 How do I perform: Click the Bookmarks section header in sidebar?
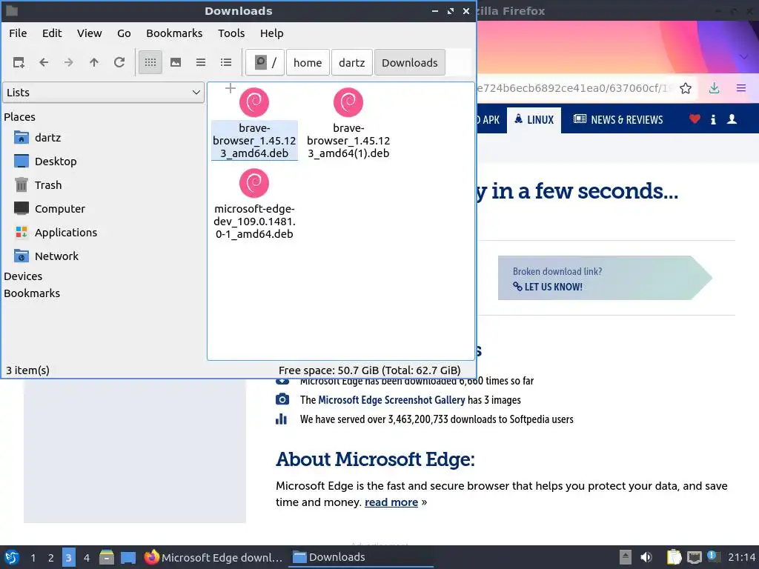(32, 293)
